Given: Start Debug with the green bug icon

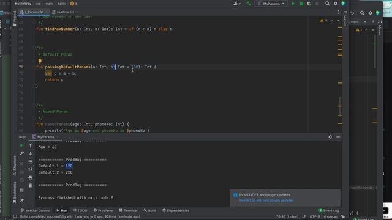Looking at the screenshot, I should coord(301,4).
